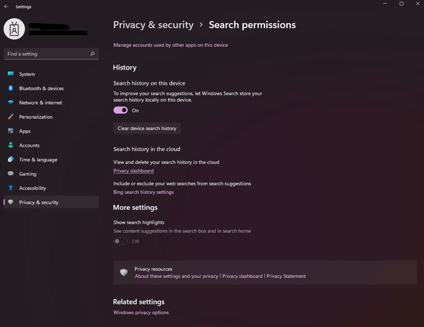Open Windows privacy options link
This screenshot has width=424, height=327.
[141, 312]
